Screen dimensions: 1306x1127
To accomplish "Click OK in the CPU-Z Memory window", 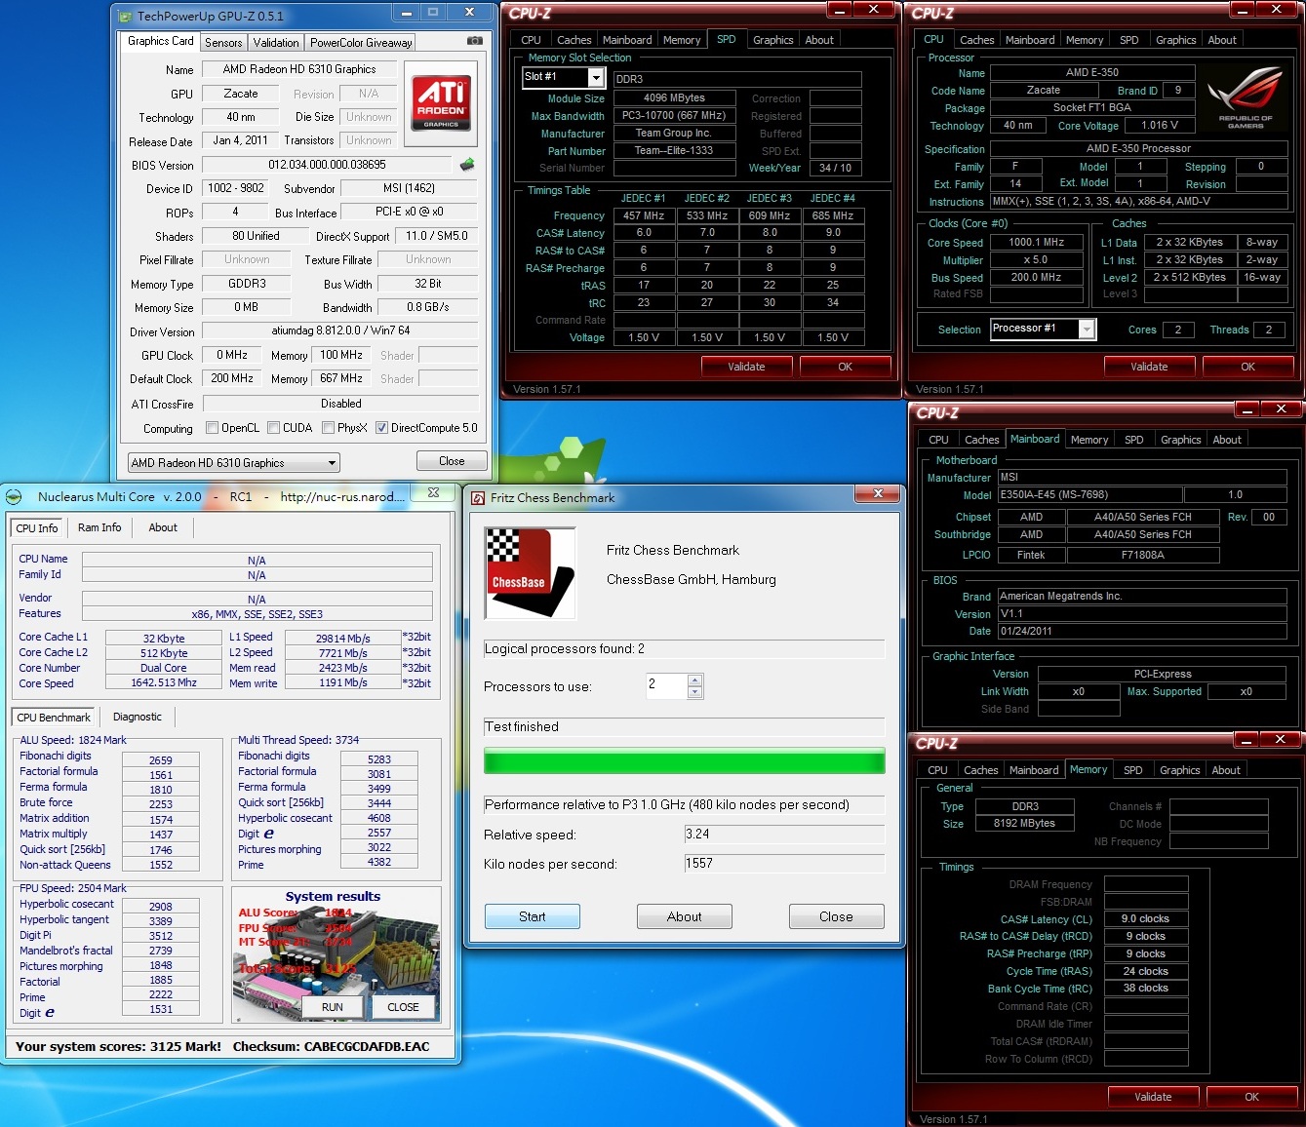I will point(1251,1097).
